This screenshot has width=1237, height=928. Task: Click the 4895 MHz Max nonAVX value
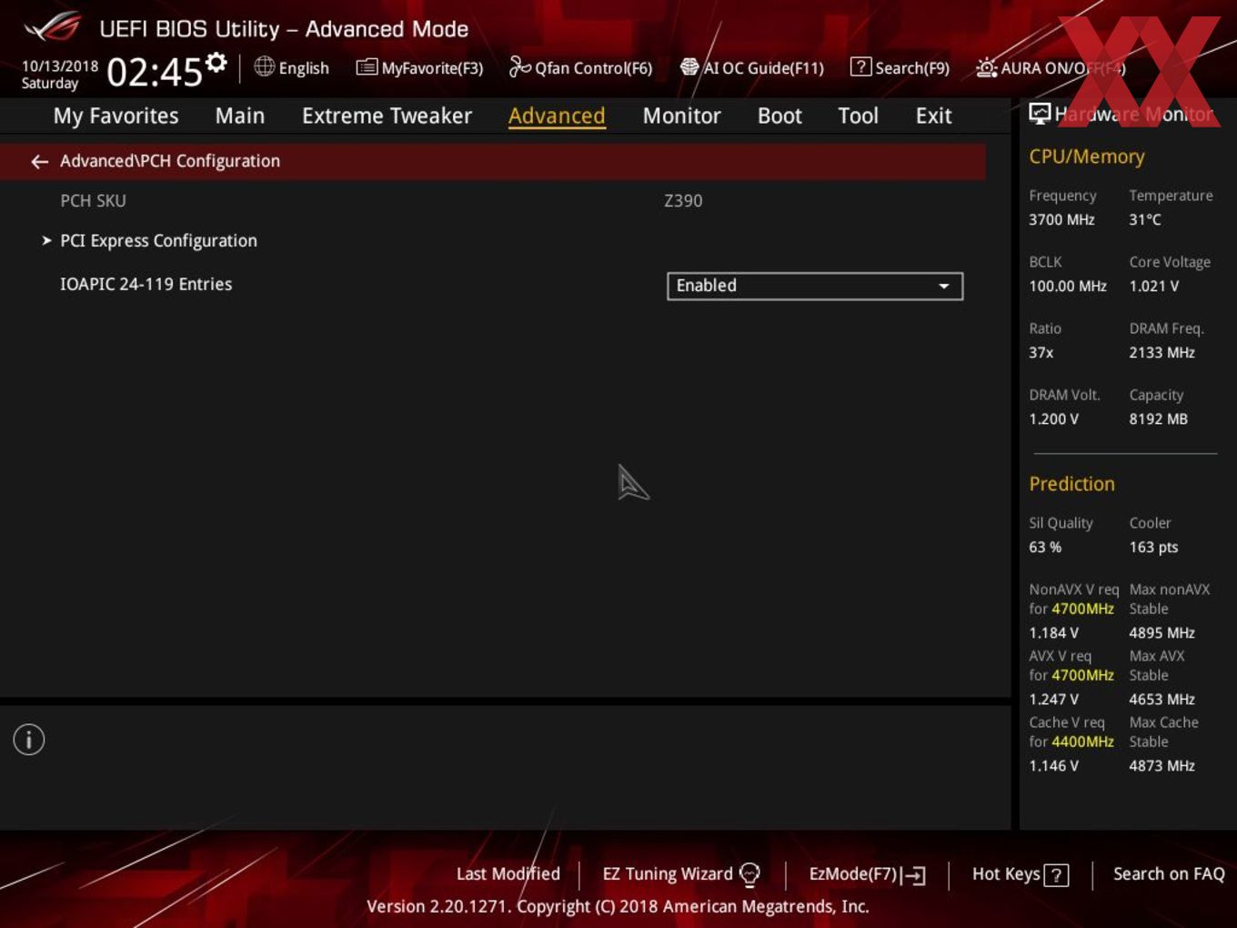(1162, 632)
